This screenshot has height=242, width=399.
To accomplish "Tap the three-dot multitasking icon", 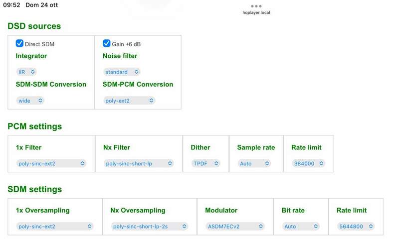I will click(256, 6).
